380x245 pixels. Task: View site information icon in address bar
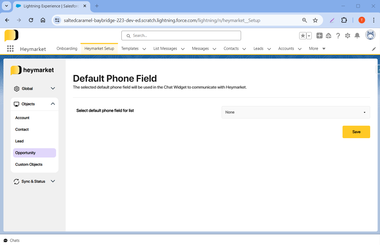[x=57, y=20]
